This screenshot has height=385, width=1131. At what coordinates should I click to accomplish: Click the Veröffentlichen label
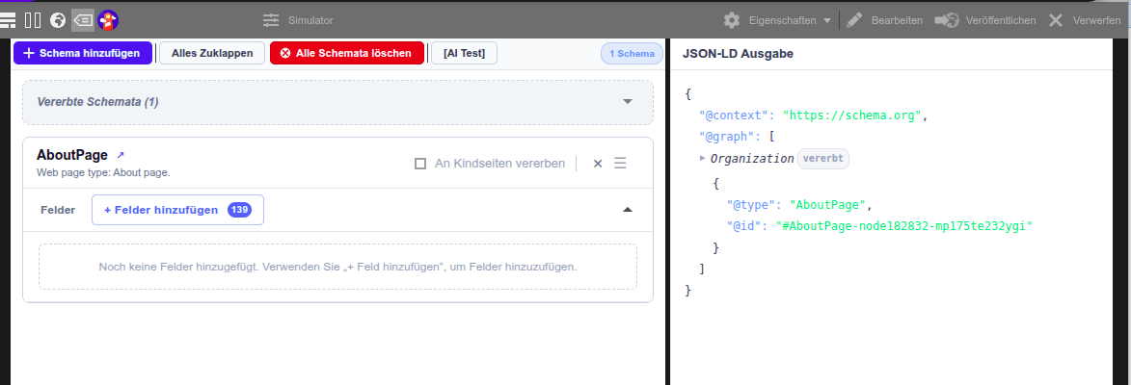[x=1001, y=21]
